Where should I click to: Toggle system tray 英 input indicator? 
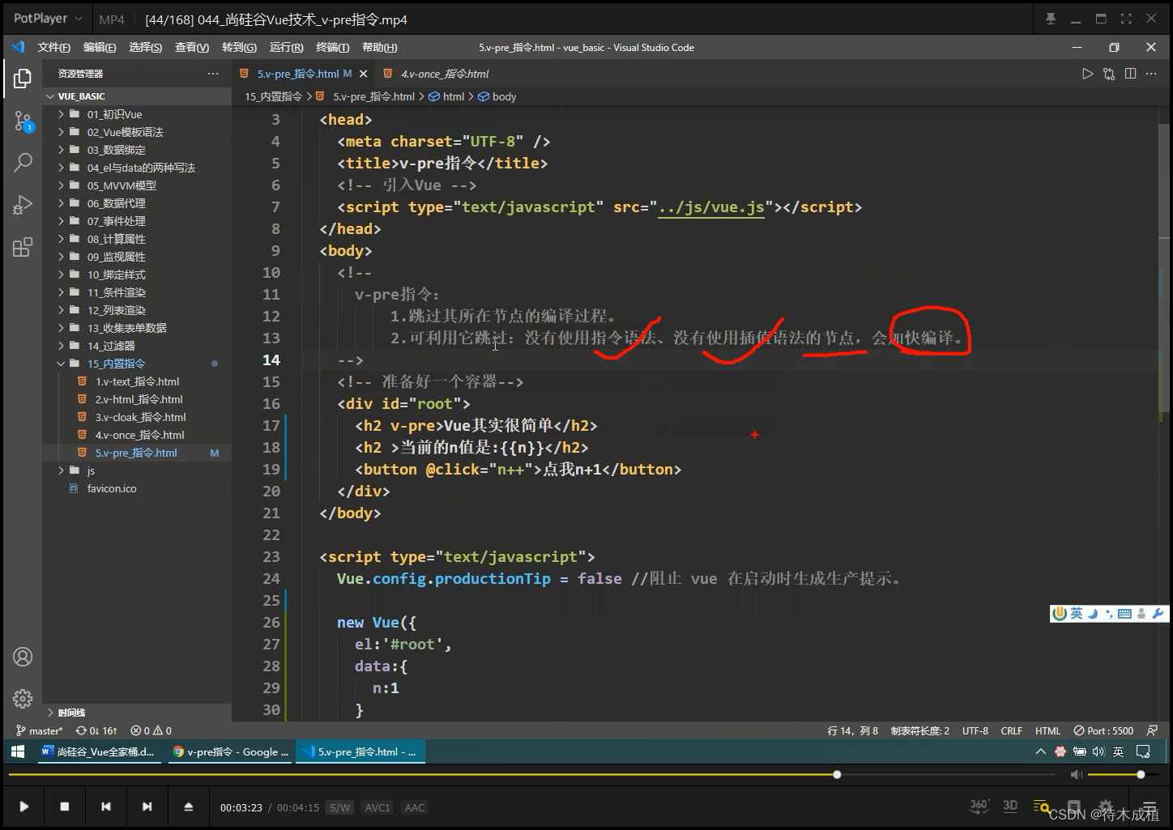1118,751
